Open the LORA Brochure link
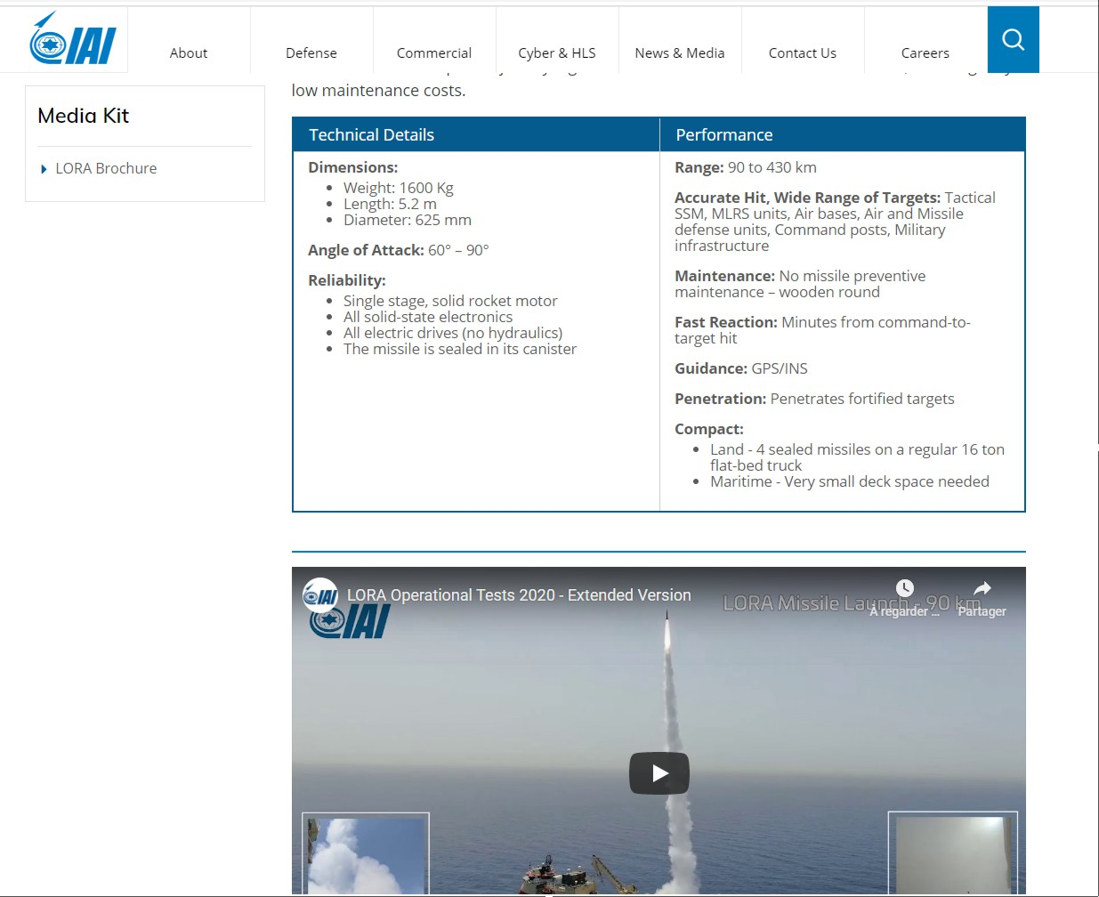This screenshot has height=897, width=1099. click(106, 168)
